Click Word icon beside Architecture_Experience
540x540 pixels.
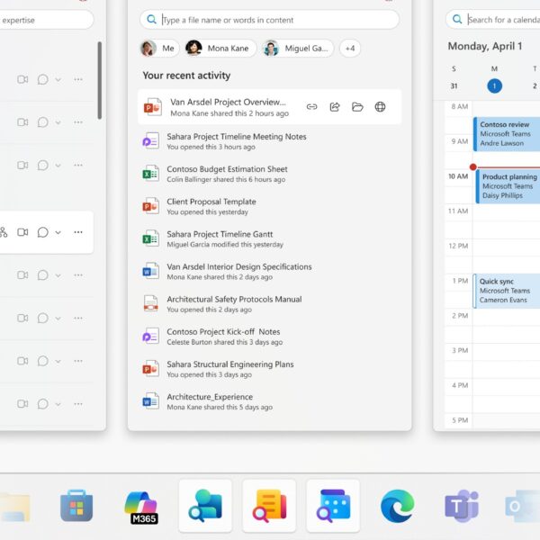150,401
